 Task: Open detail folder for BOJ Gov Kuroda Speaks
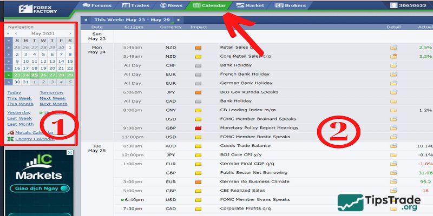(393, 92)
